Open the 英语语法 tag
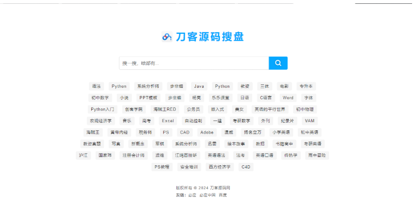The height and width of the screenshot is (217, 417). click(x=217, y=155)
